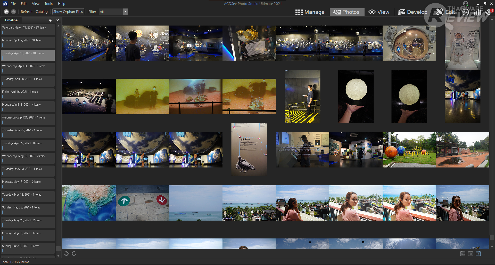Open the notification icon with red badge

click(489, 12)
